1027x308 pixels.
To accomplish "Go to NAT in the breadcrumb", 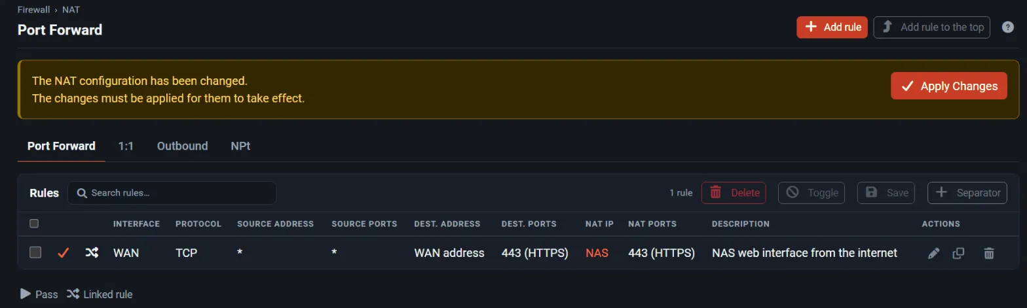I will (x=71, y=10).
